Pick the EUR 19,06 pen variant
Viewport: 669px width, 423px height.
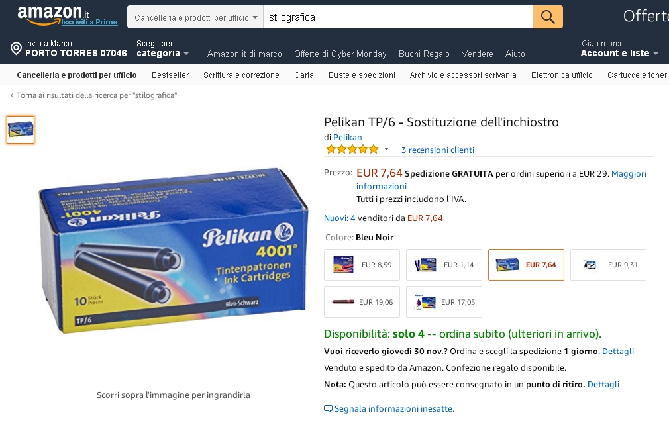(362, 302)
